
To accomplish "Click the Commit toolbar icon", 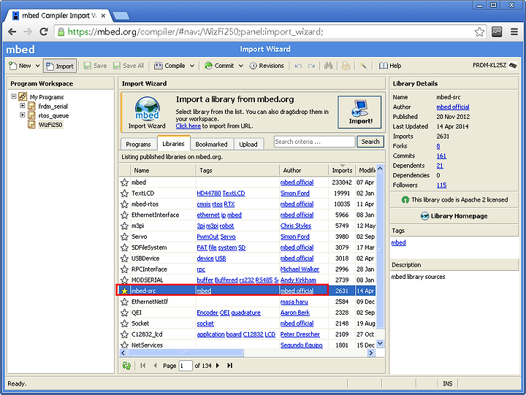I will coord(209,66).
